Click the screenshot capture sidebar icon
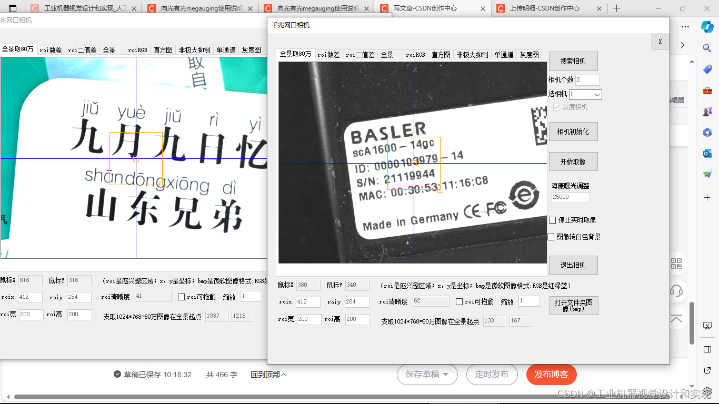 707,326
